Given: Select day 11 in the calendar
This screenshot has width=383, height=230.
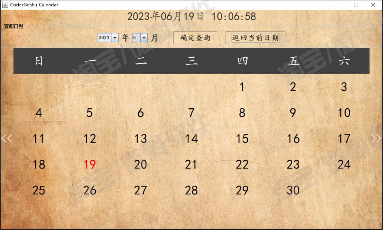Looking at the screenshot, I should [39, 139].
